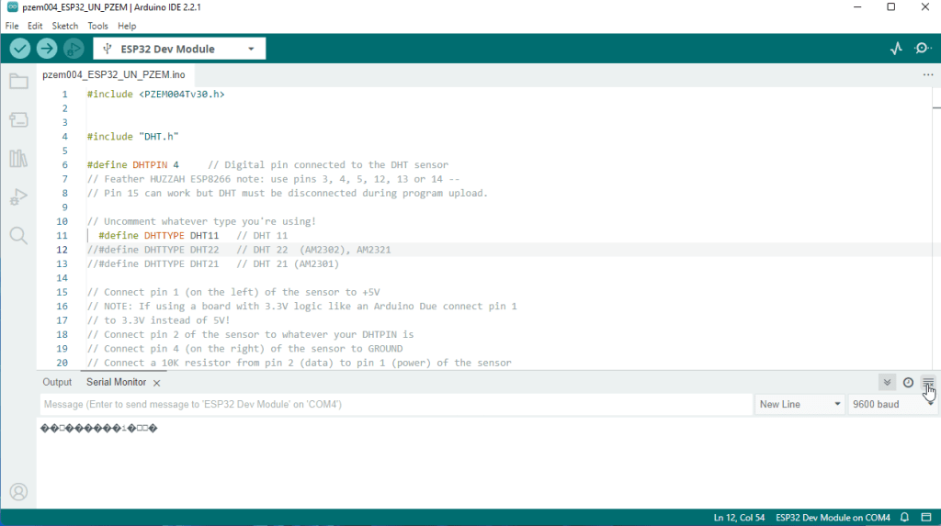Open the Sketch menu
Screen dimensions: 941x526
65,26
